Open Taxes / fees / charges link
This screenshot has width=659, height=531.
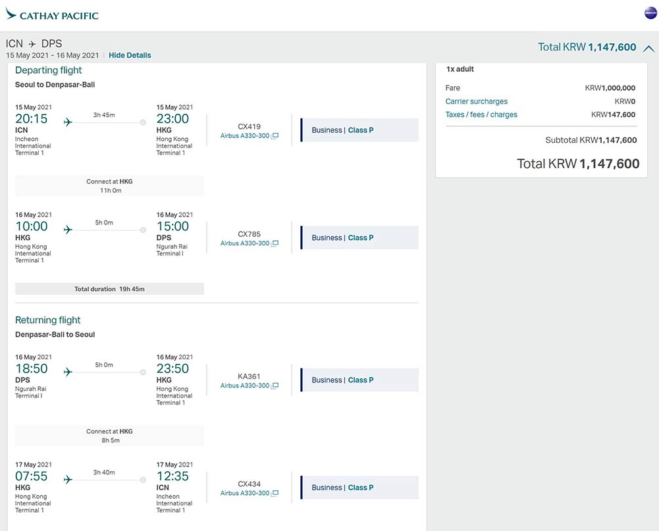[x=481, y=114]
